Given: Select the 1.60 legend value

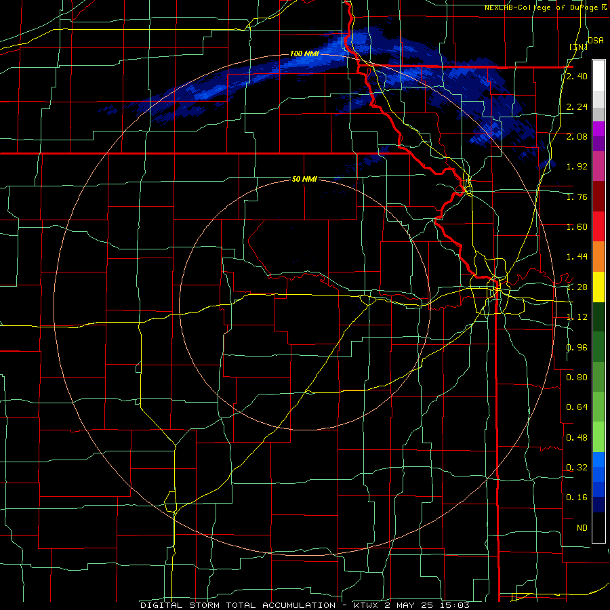Looking at the screenshot, I should tap(577, 227).
